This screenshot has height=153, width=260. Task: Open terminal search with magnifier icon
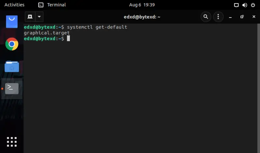(x=206, y=17)
